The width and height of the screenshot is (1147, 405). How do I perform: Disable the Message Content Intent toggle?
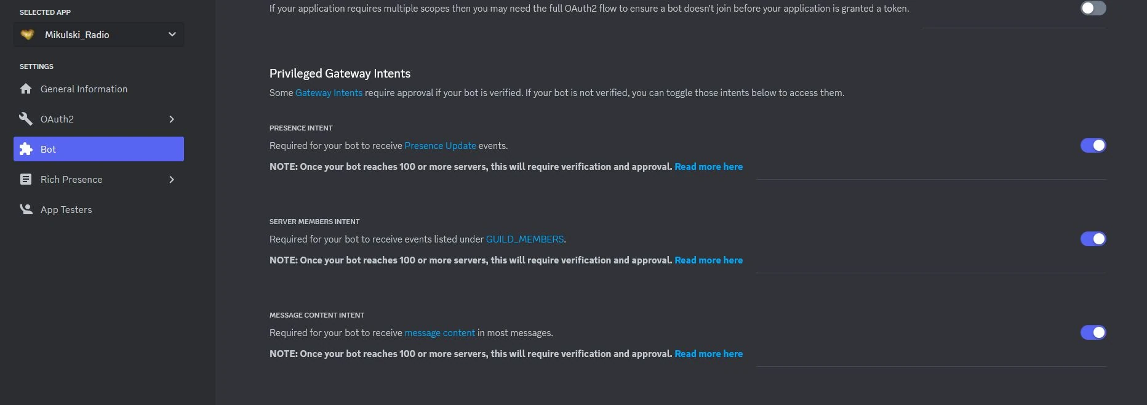tap(1093, 332)
